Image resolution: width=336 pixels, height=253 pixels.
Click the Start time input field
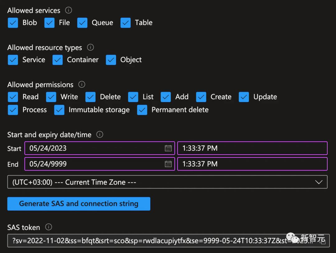click(252, 148)
